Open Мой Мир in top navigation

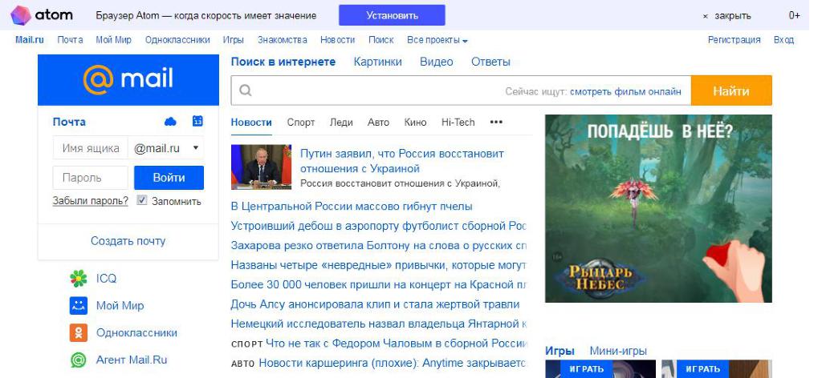(x=114, y=40)
